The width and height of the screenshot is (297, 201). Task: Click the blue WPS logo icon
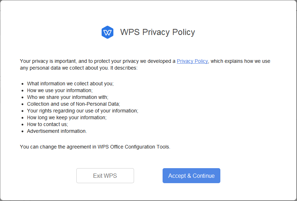point(107,32)
